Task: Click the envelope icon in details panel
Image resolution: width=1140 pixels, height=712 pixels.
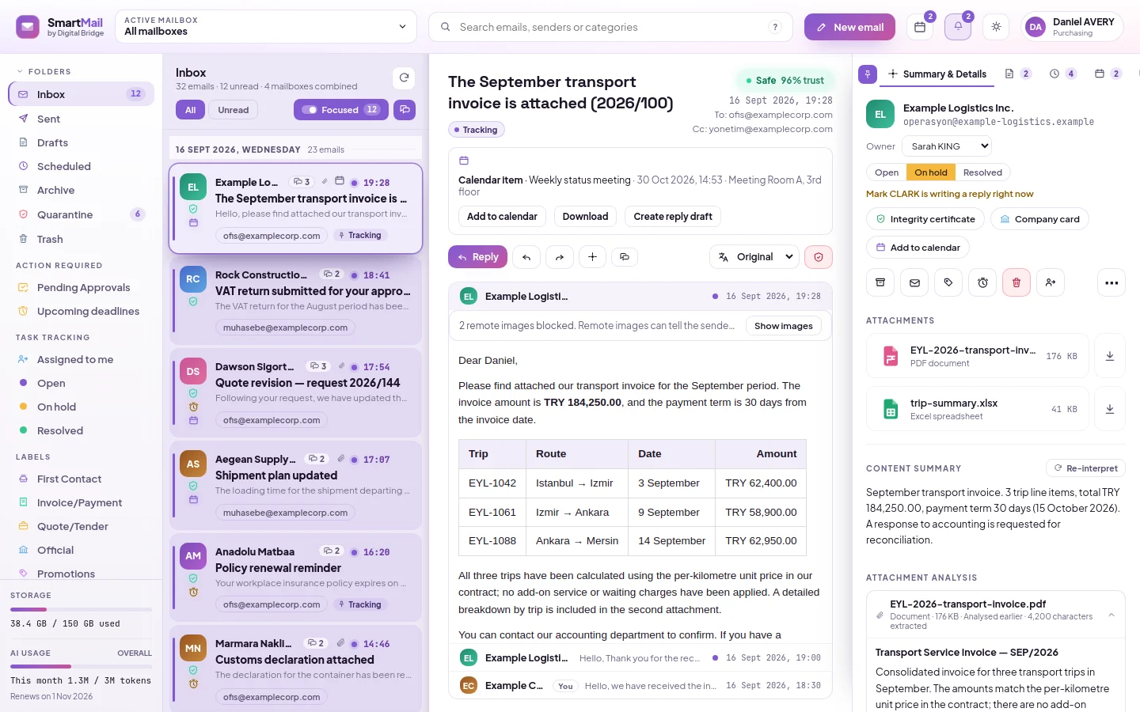Action: tap(914, 282)
